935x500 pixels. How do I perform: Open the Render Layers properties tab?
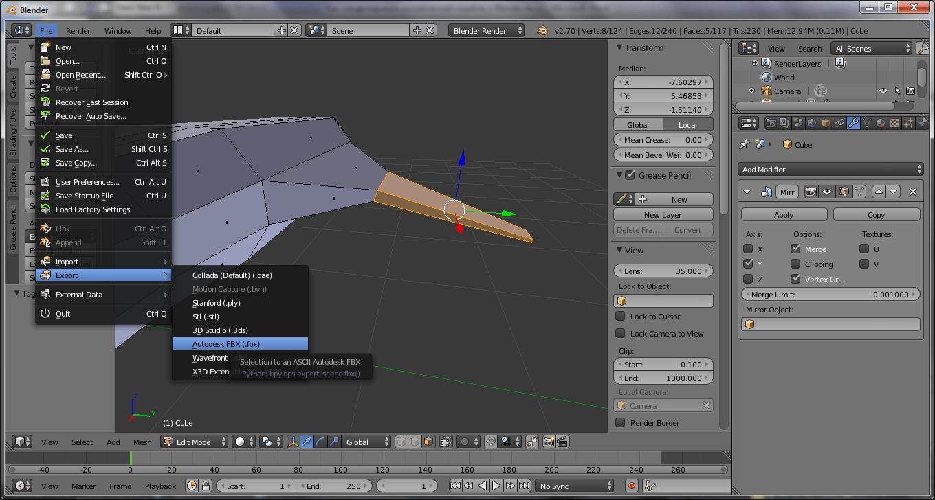[784, 123]
